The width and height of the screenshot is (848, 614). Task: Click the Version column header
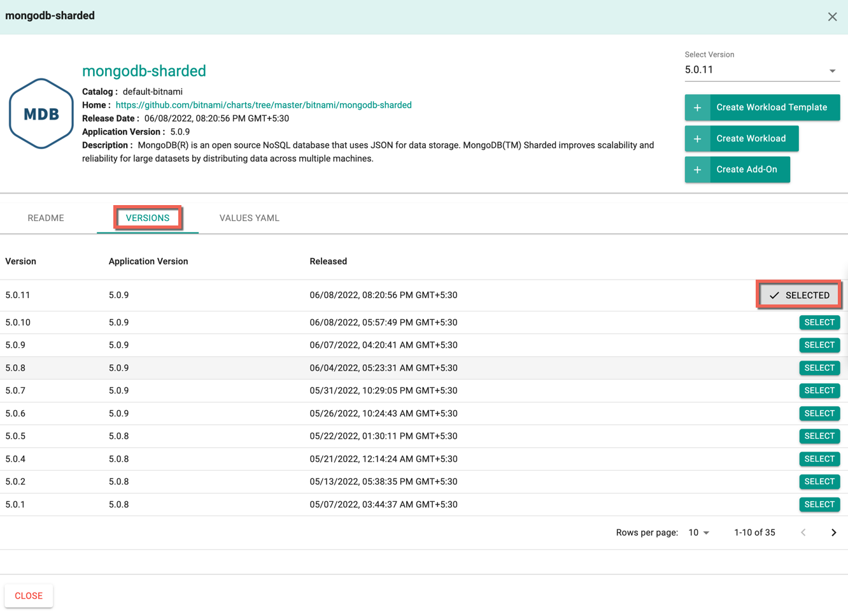click(20, 261)
